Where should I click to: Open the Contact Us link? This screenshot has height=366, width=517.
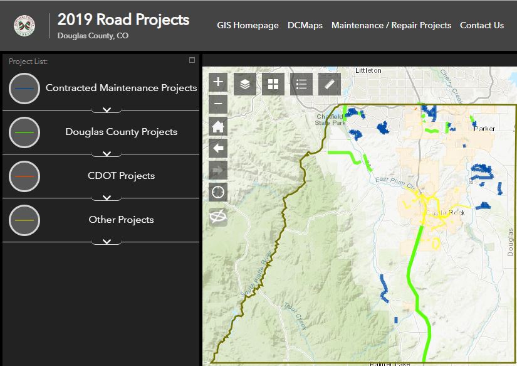pos(481,26)
